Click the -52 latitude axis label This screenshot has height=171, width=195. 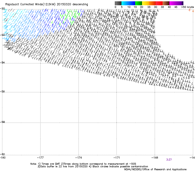(x=2, y=35)
